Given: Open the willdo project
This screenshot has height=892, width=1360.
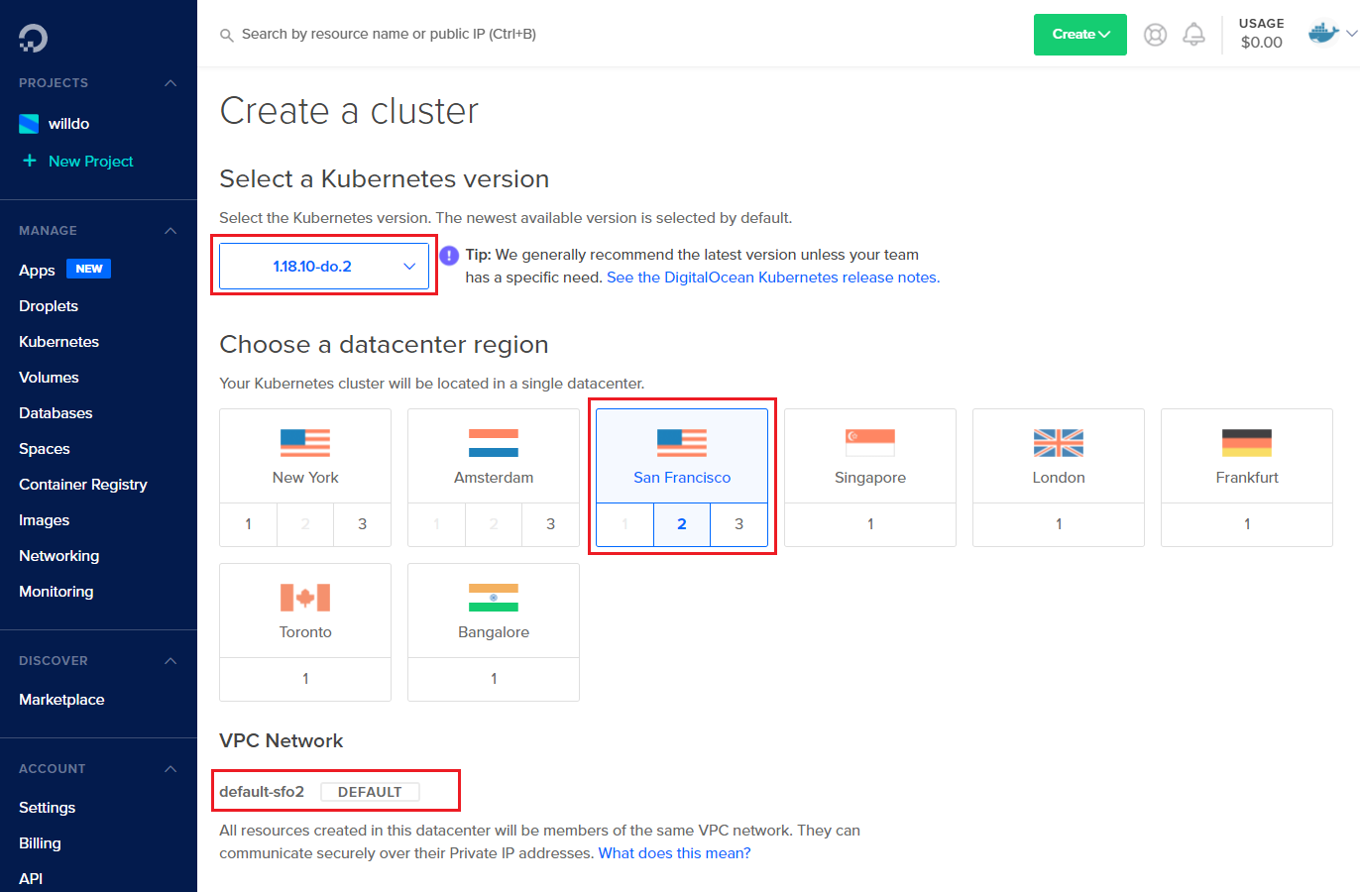Looking at the screenshot, I should 68,124.
